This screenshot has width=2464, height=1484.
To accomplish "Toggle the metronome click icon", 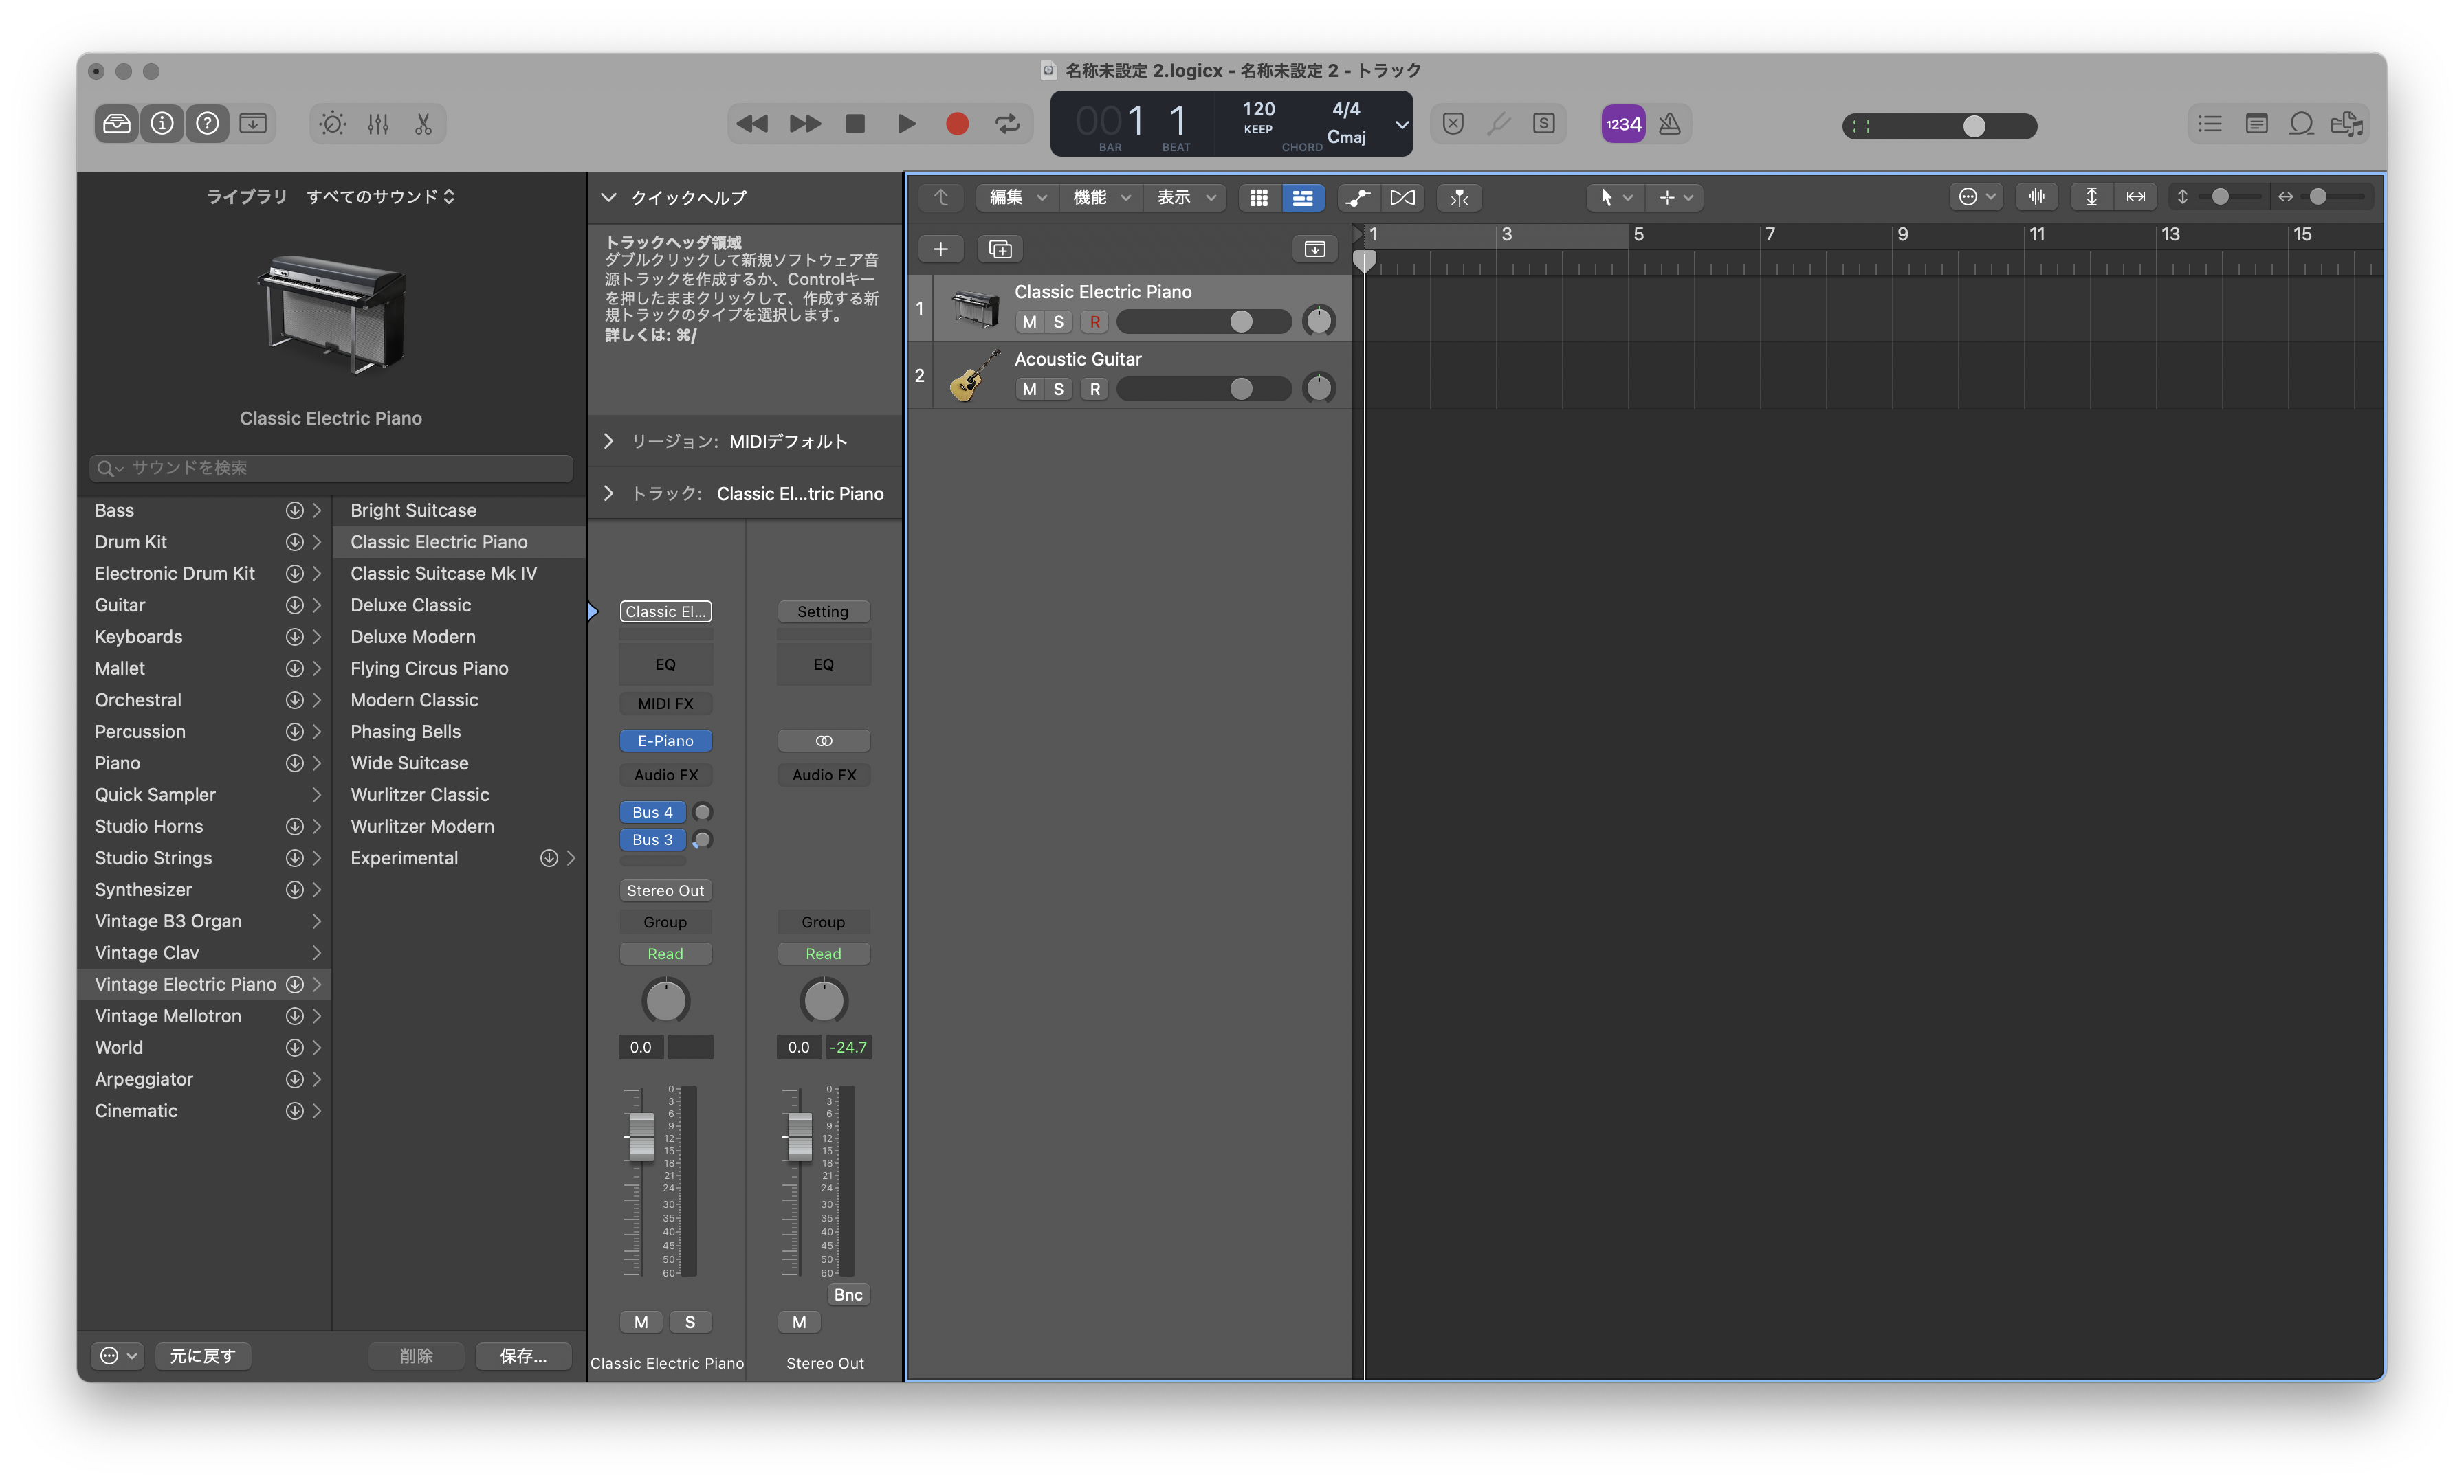I will point(1669,124).
